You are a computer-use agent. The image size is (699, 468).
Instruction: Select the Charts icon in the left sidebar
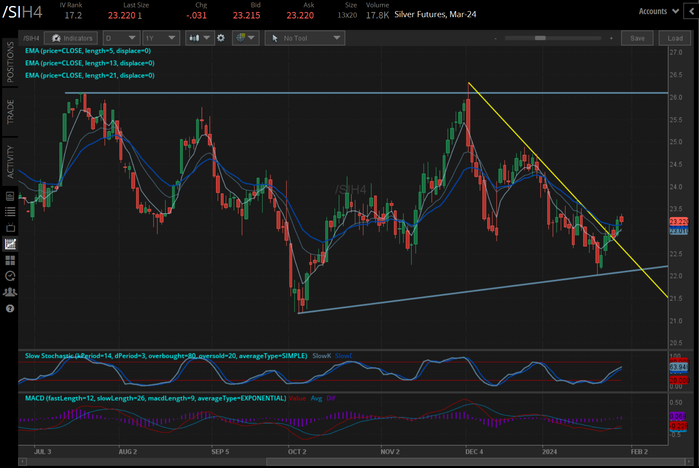coord(10,244)
